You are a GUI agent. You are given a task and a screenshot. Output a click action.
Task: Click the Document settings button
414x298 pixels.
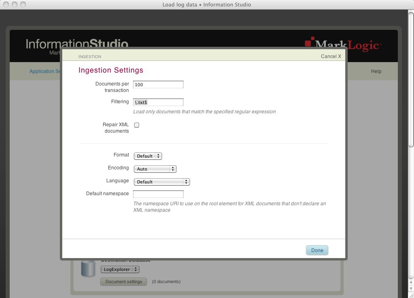(x=124, y=282)
